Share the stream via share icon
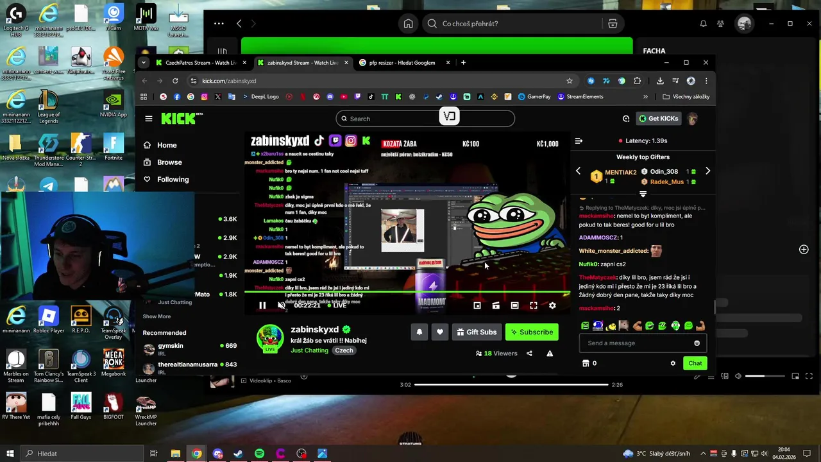 tap(529, 354)
